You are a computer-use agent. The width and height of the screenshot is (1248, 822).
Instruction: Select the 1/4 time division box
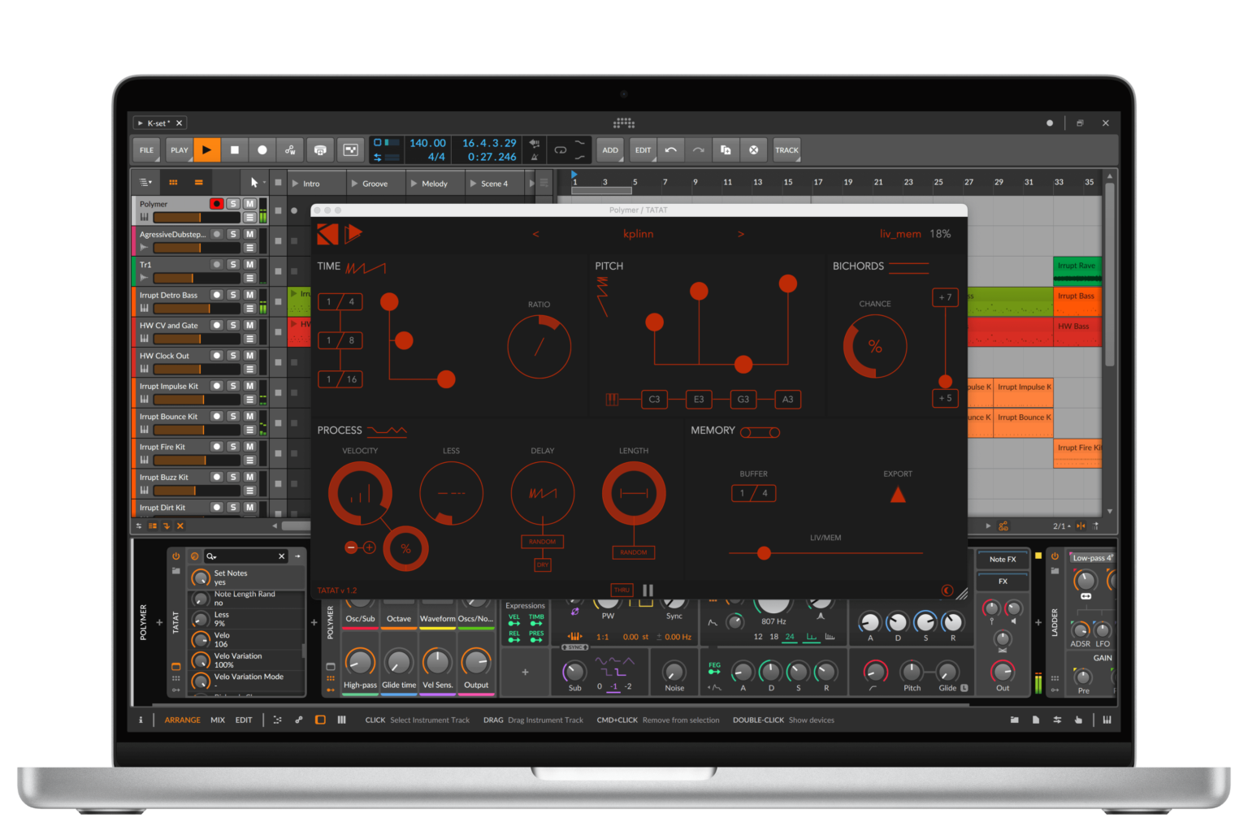(x=340, y=301)
